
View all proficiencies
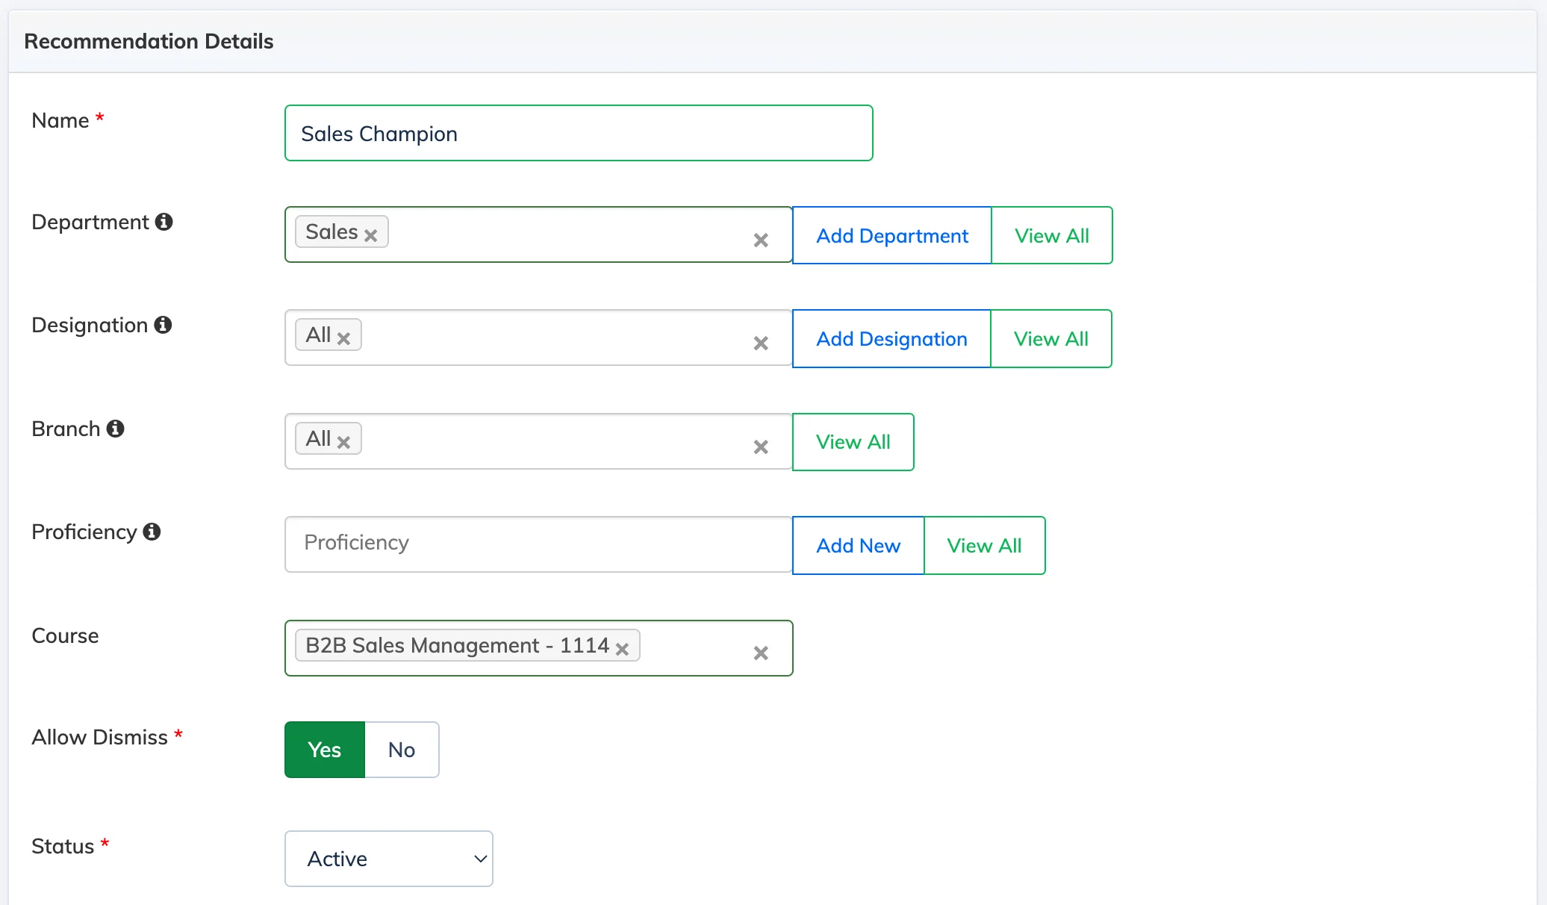coord(985,545)
